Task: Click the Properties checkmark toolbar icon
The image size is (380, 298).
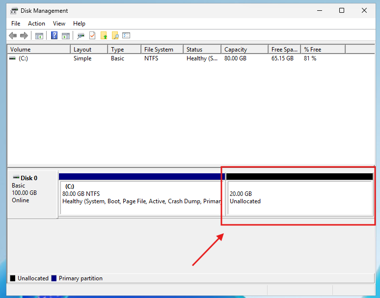Action: coord(92,36)
